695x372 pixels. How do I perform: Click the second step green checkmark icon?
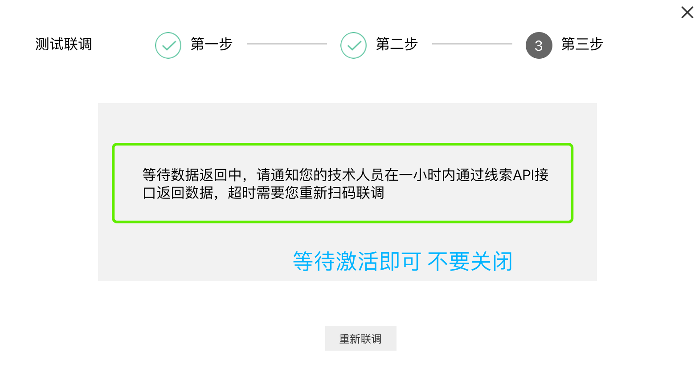(x=353, y=45)
